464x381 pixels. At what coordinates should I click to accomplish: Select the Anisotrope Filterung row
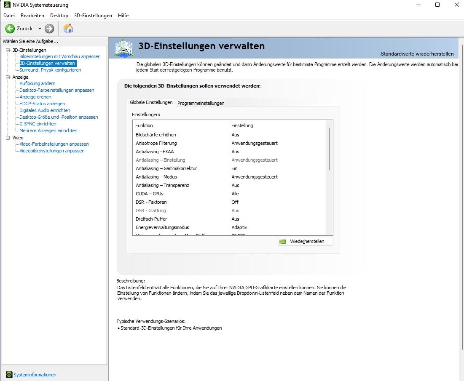click(x=229, y=143)
